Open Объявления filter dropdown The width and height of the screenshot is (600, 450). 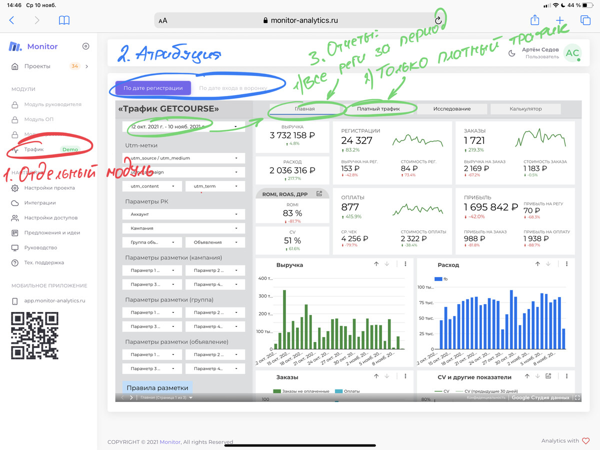215,242
